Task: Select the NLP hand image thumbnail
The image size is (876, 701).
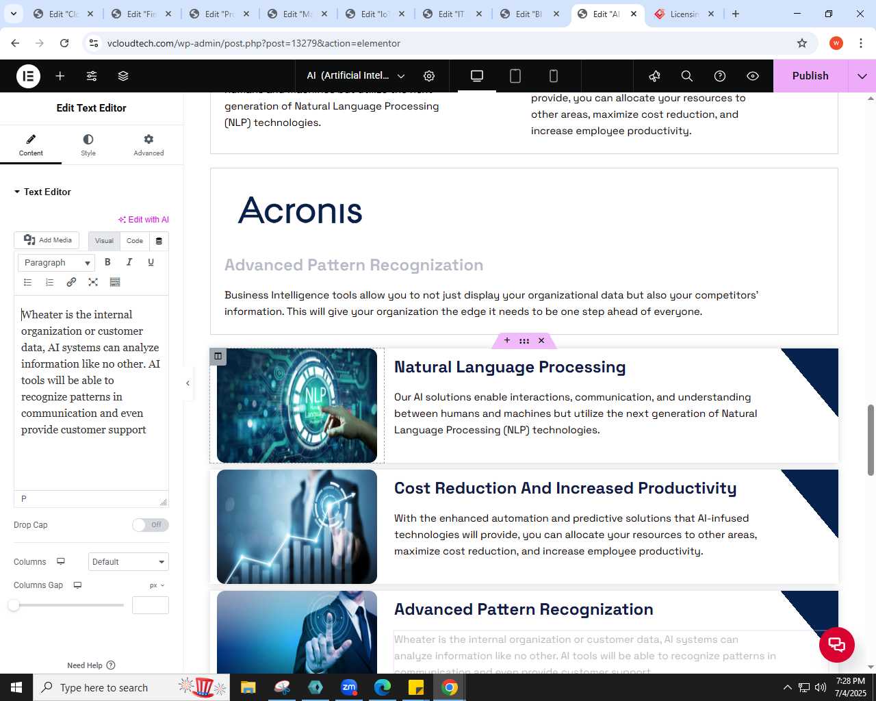Action: 297,405
